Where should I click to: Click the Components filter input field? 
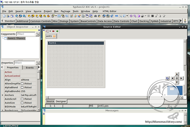(26, 34)
